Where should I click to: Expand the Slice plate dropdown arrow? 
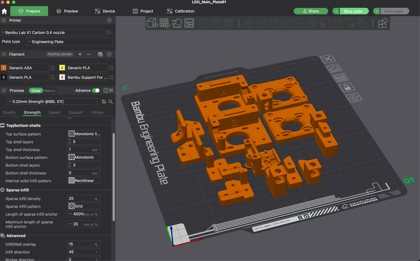coord(336,11)
